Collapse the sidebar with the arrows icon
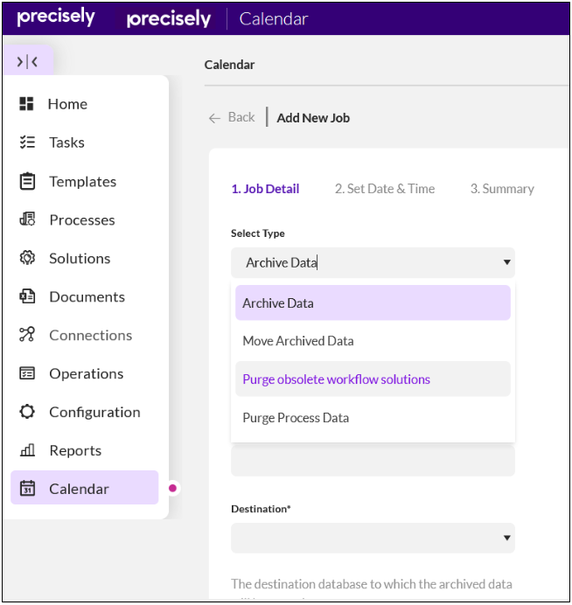The image size is (572, 605). click(27, 61)
